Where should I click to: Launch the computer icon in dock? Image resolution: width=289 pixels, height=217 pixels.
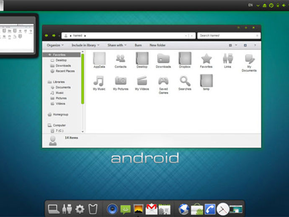pyautogui.click(x=54, y=209)
